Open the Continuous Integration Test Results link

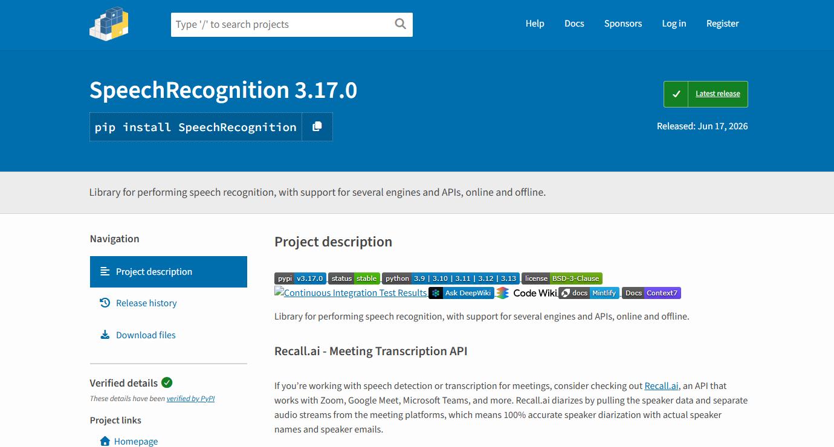[351, 293]
